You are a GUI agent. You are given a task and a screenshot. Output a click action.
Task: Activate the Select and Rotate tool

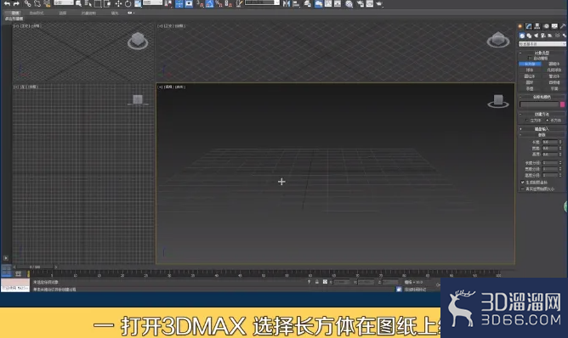point(128,3)
